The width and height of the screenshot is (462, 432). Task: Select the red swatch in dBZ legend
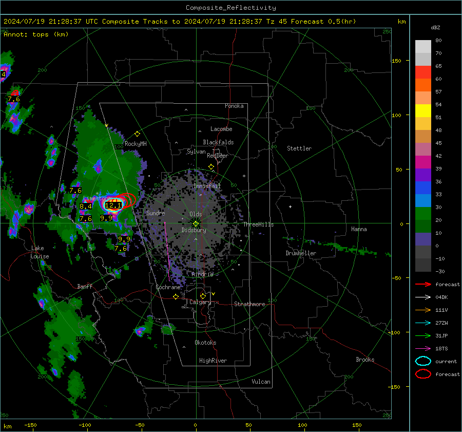[423, 72]
